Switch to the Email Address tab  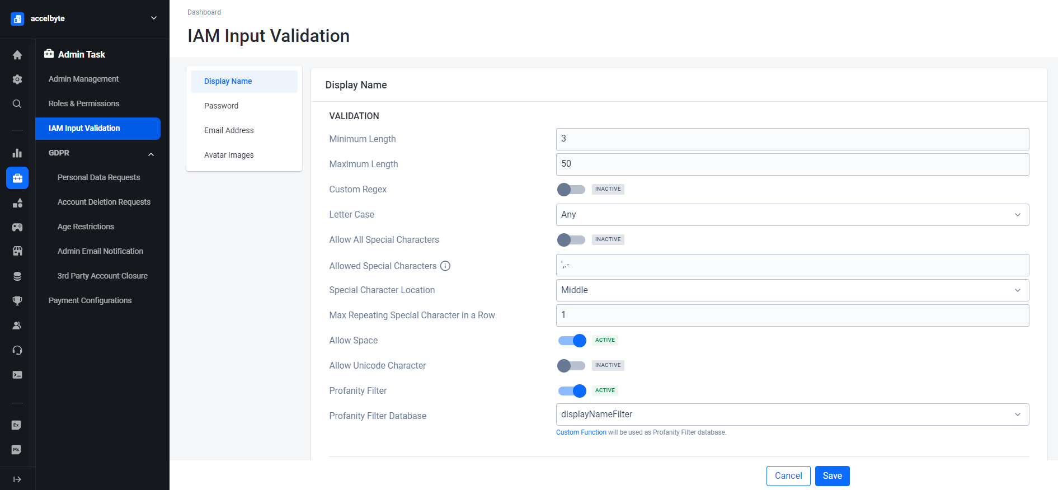244,131
